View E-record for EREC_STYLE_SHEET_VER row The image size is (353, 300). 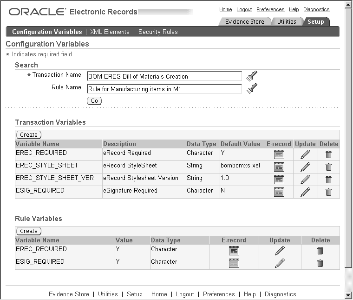[279, 180]
